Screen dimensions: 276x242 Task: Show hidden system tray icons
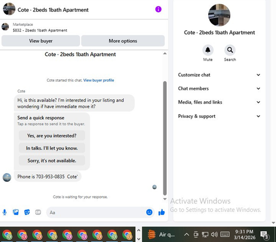click(187, 234)
